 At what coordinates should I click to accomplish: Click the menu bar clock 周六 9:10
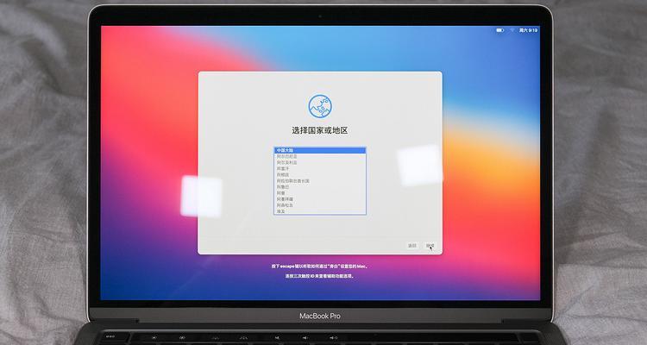(528, 30)
